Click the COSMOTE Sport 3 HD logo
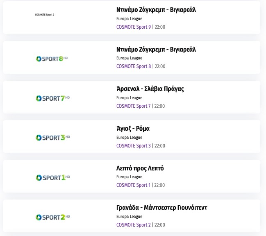The height and width of the screenshot is (236, 266). pyautogui.click(x=52, y=138)
